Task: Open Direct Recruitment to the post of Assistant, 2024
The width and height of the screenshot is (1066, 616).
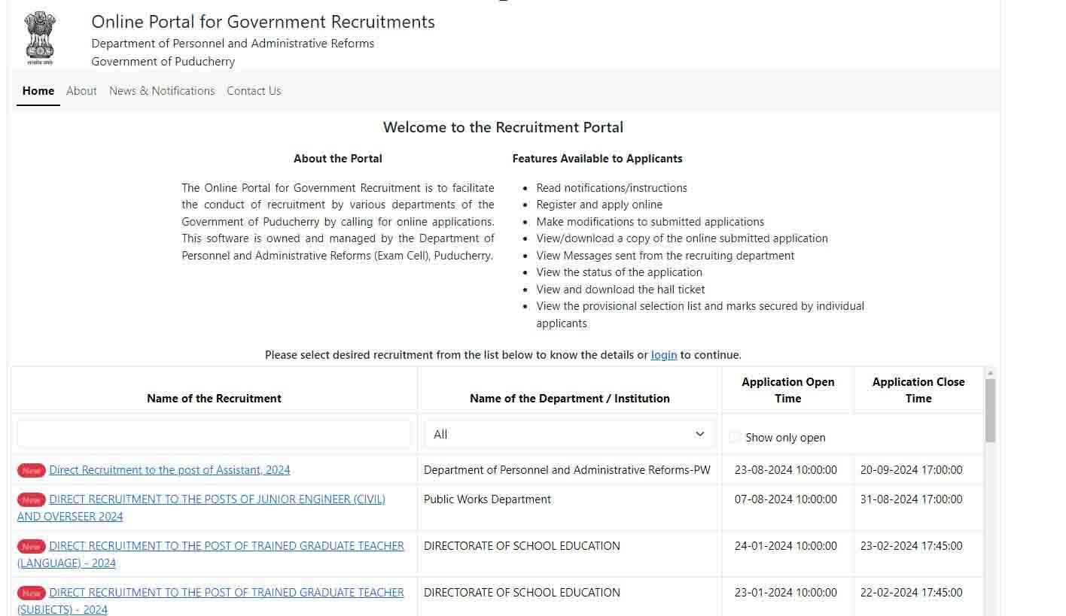Action: point(169,470)
